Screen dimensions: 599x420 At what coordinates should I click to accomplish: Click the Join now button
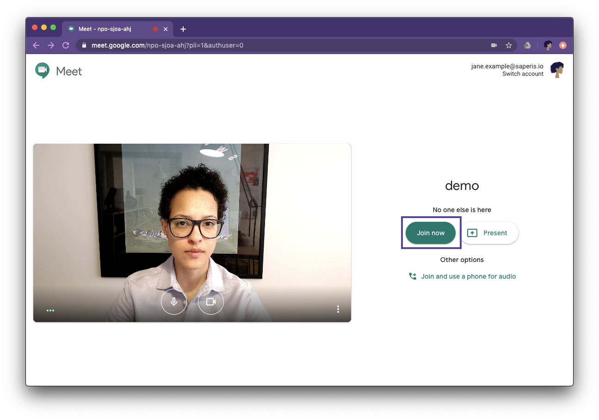pos(431,233)
